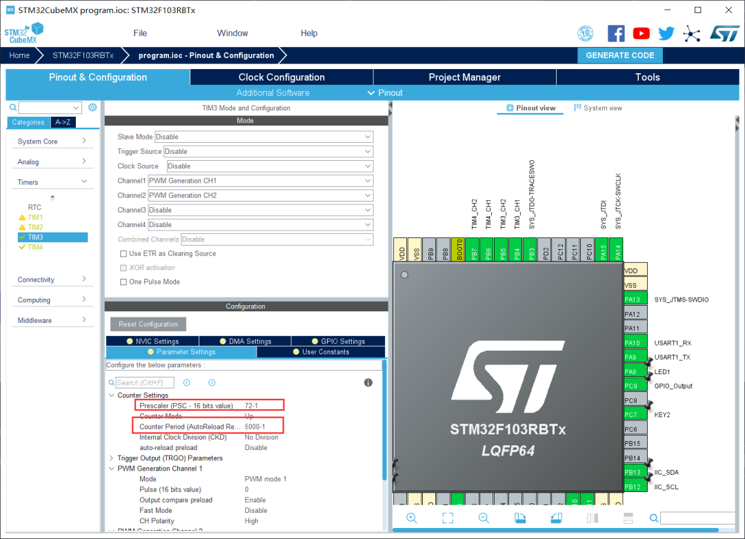Check the One Pulse Mode checkbox

pyautogui.click(x=123, y=282)
